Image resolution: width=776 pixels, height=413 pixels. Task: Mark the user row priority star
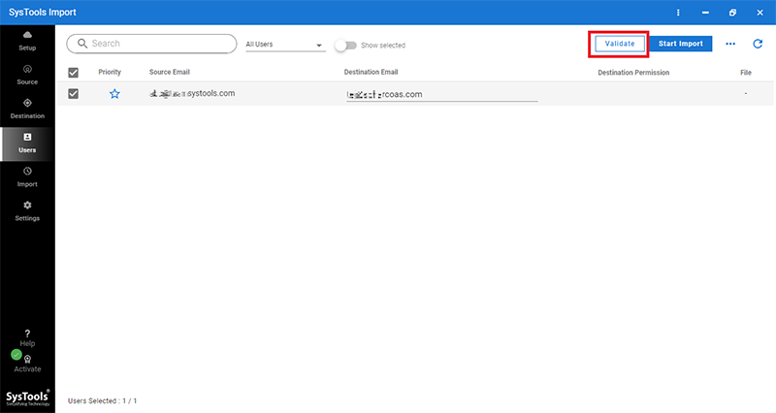click(x=114, y=93)
